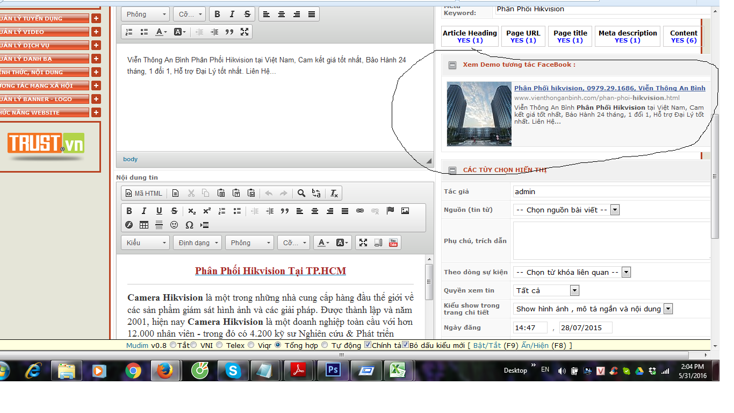Screen dimensions: 734x413
Task: Select the Tự động input method radio
Action: [x=325, y=345]
